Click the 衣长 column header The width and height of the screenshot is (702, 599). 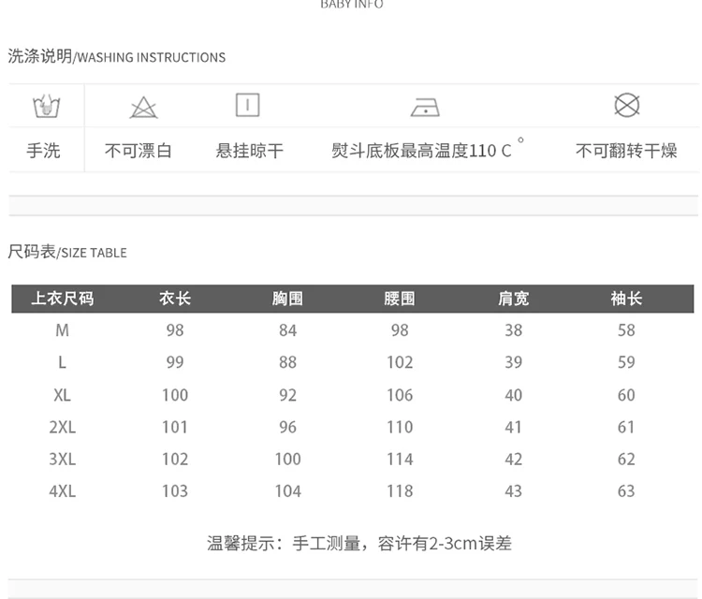pyautogui.click(x=175, y=299)
